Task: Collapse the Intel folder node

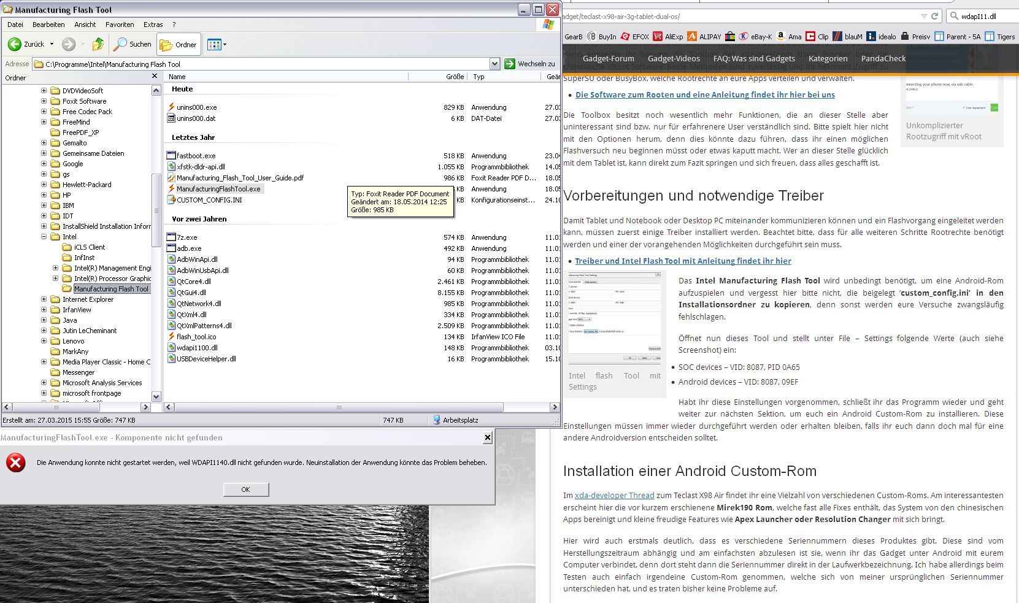Action: tap(44, 237)
